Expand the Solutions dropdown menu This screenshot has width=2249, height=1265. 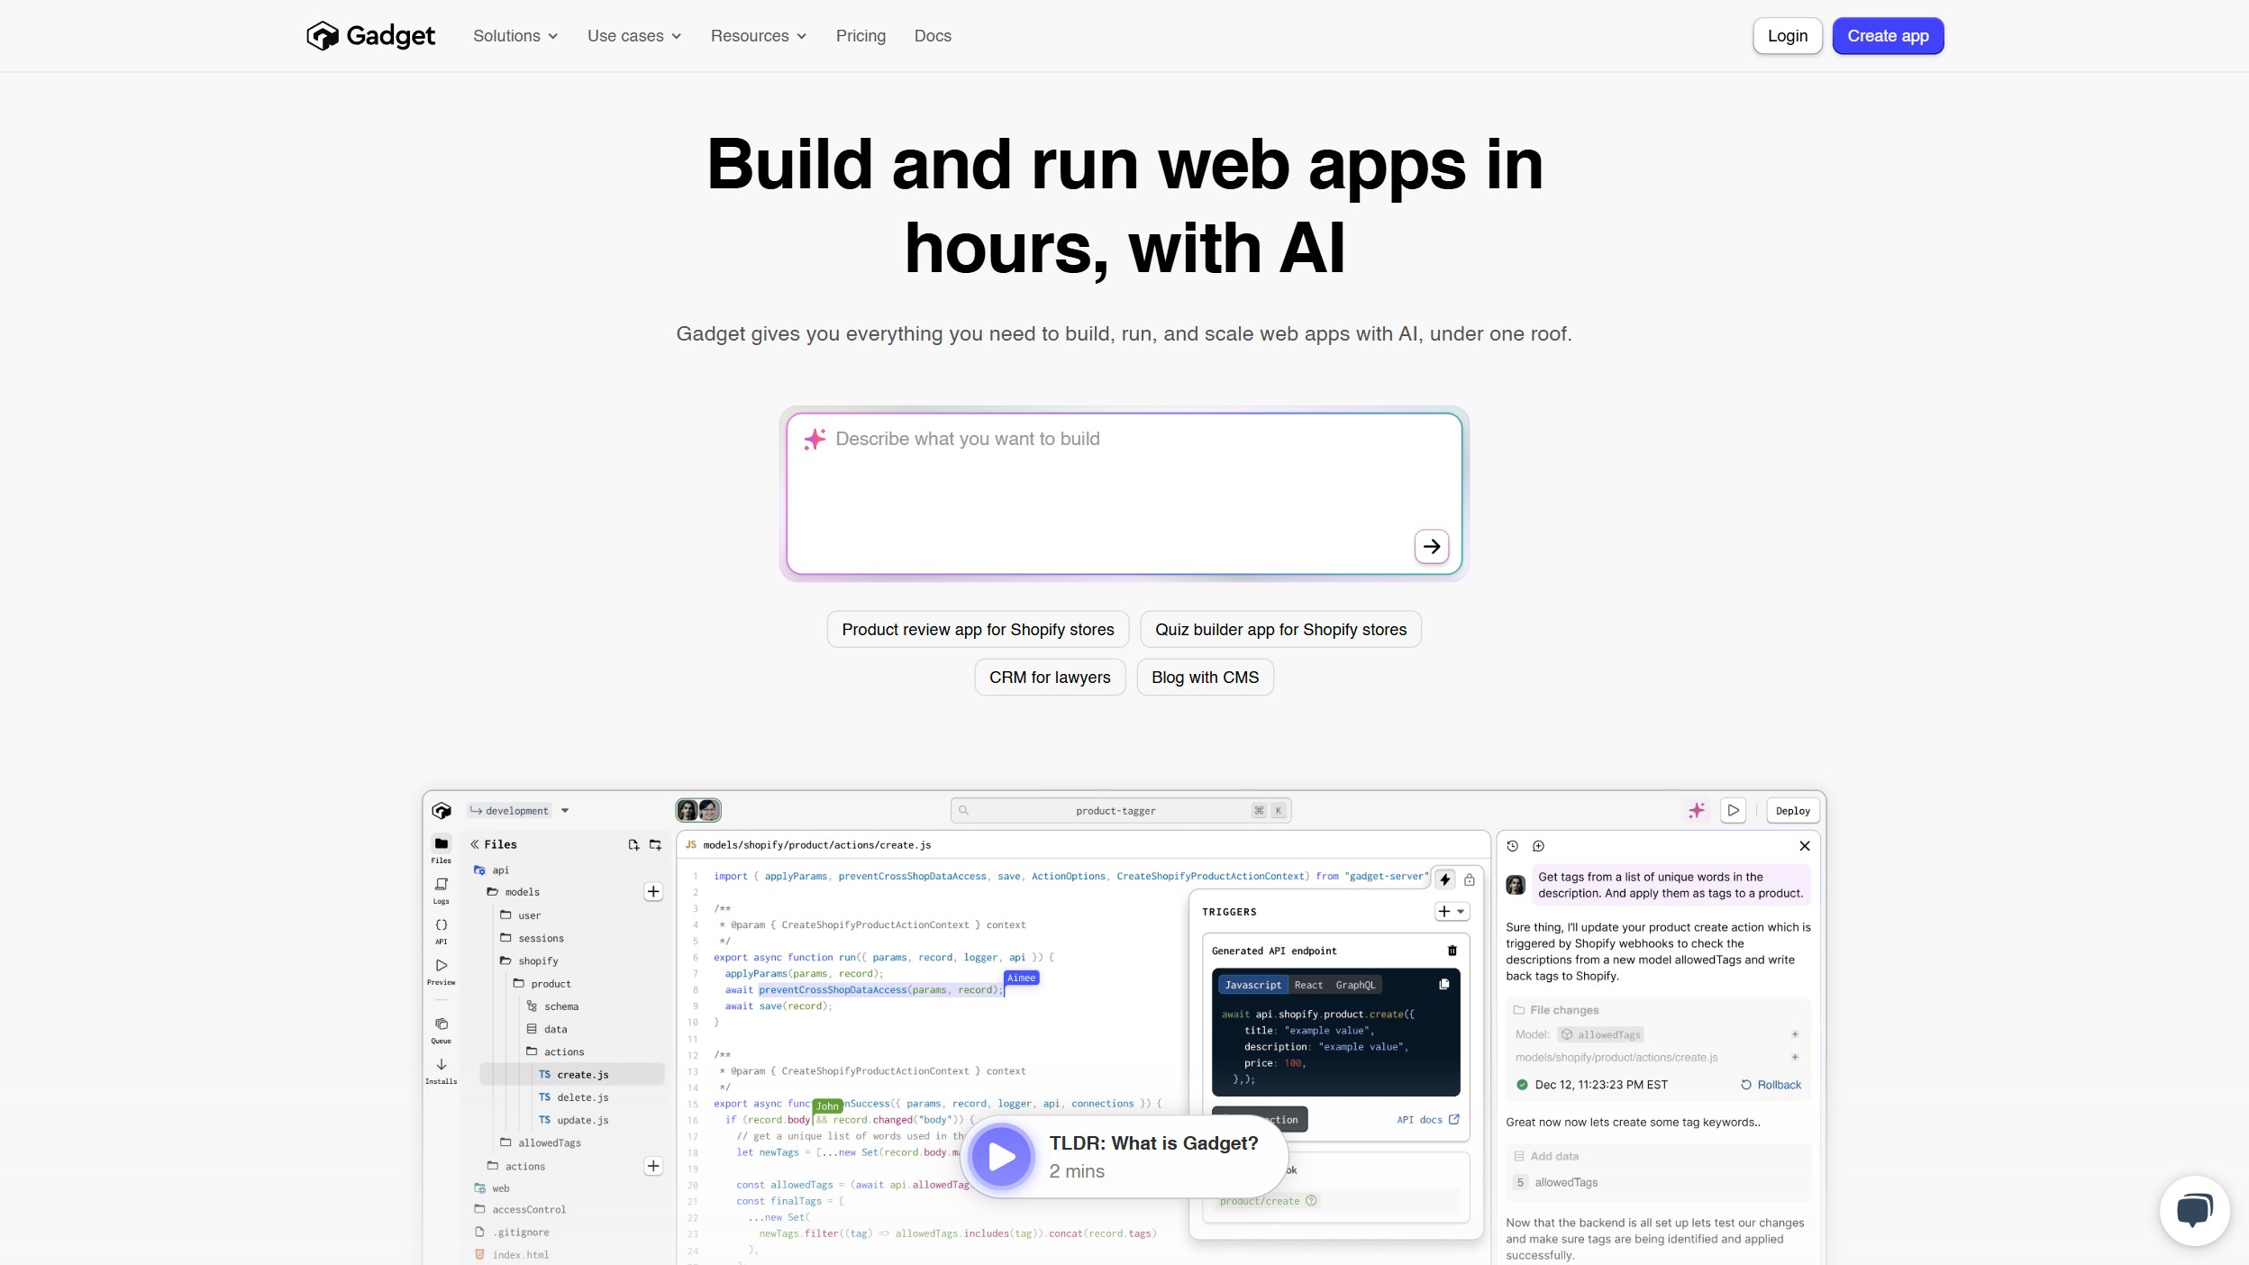point(515,36)
